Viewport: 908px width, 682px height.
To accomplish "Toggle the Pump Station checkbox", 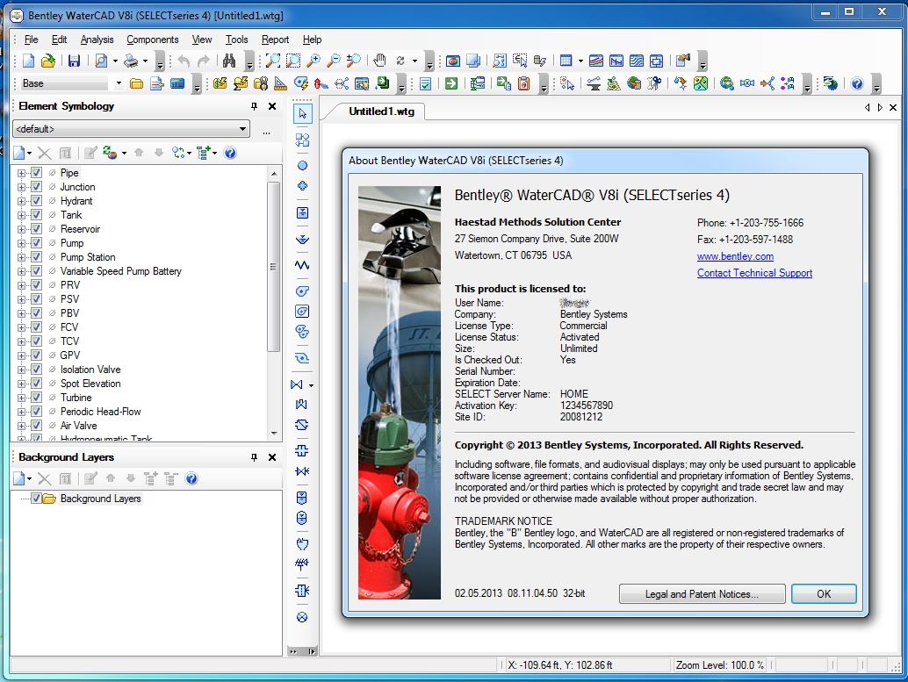I will pyautogui.click(x=36, y=257).
